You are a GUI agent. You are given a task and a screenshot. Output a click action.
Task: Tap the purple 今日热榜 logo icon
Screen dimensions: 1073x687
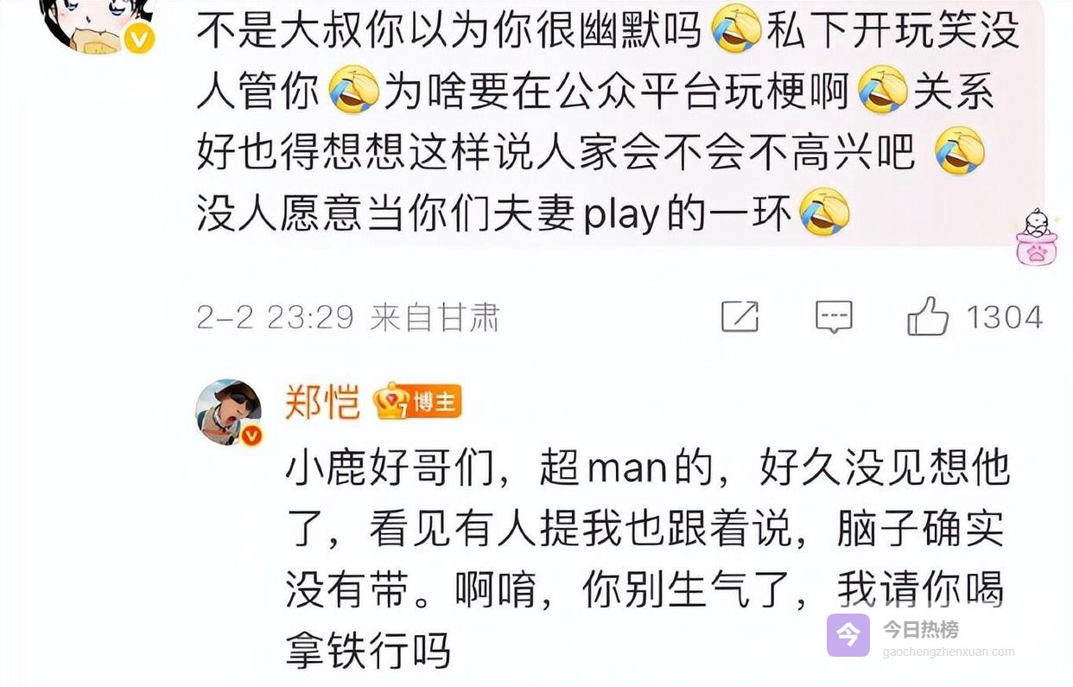pos(848,635)
